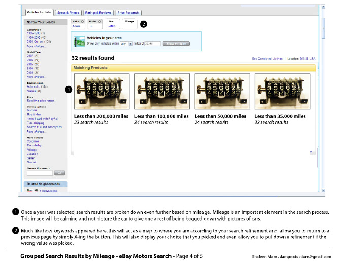Image resolution: width=340 pixels, height=261 pixels.
Task: Open the Price Research tab
Action: pos(128,13)
